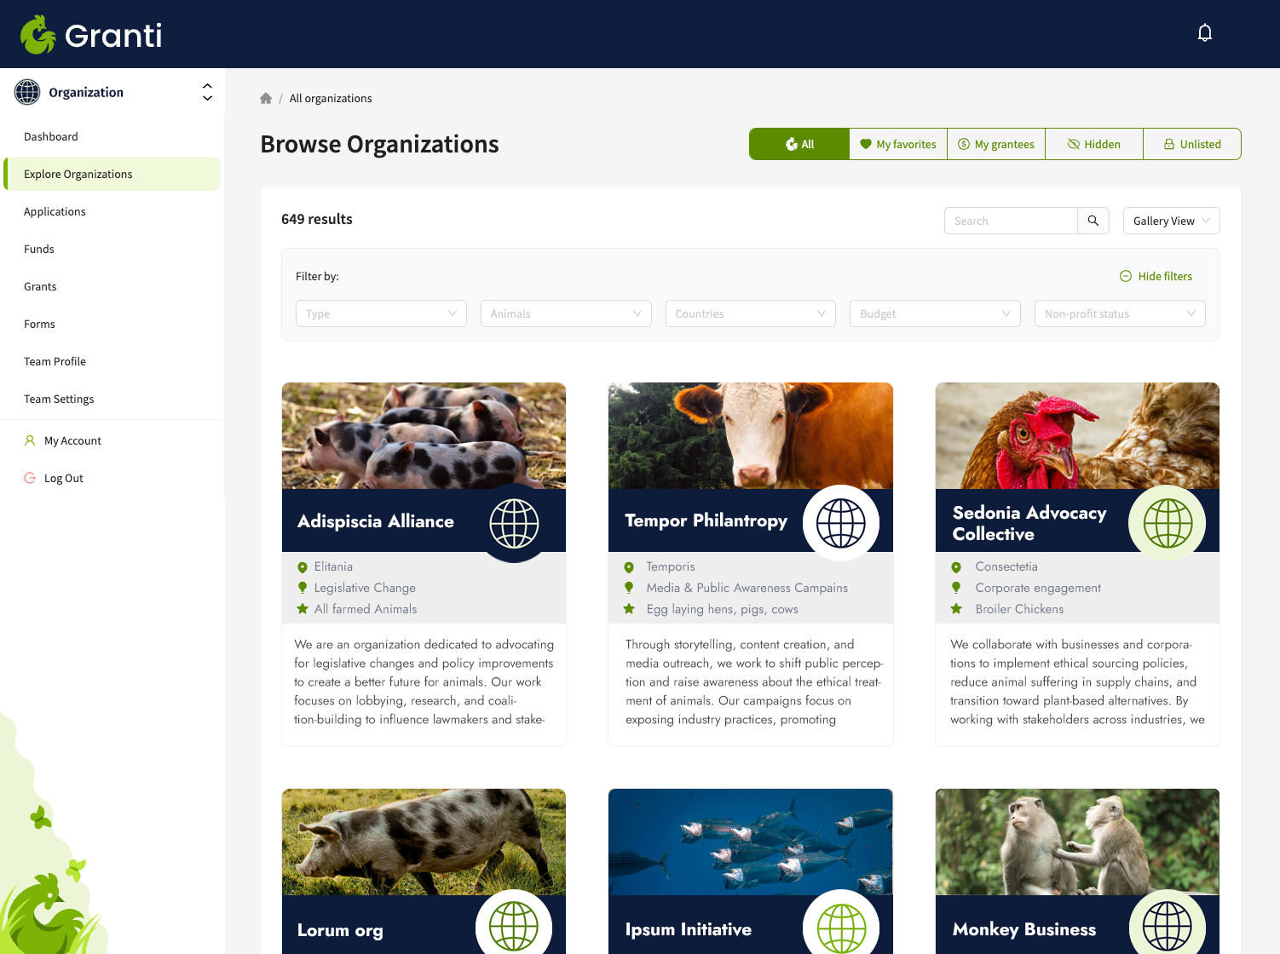Viewport: 1280px width, 954px height.
Task: Open the Countries filter dropdown
Action: coord(750,313)
